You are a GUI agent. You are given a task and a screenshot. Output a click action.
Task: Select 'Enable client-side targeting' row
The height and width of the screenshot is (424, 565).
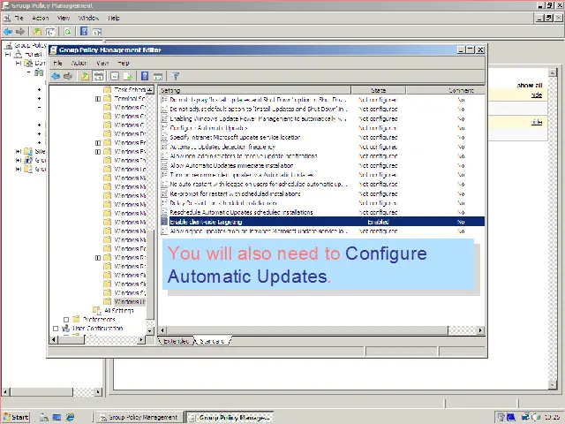point(321,222)
